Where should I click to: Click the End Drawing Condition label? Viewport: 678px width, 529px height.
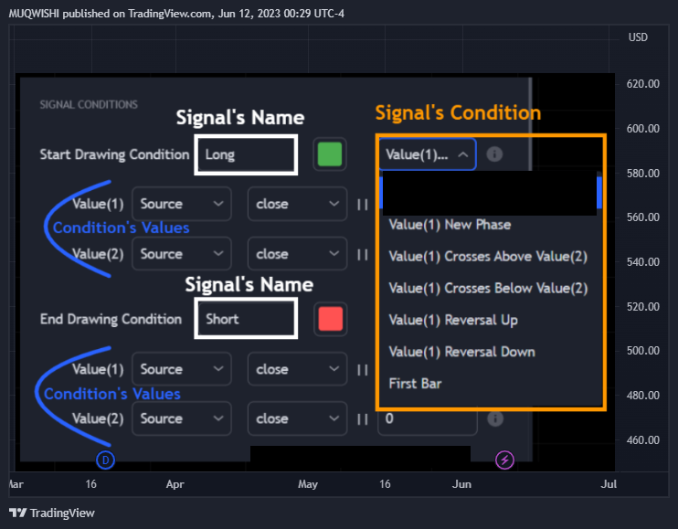click(x=111, y=319)
